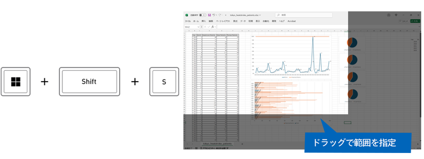Click the purple Save disk icon
The width and height of the screenshot is (424, 159).
coord(210,15)
